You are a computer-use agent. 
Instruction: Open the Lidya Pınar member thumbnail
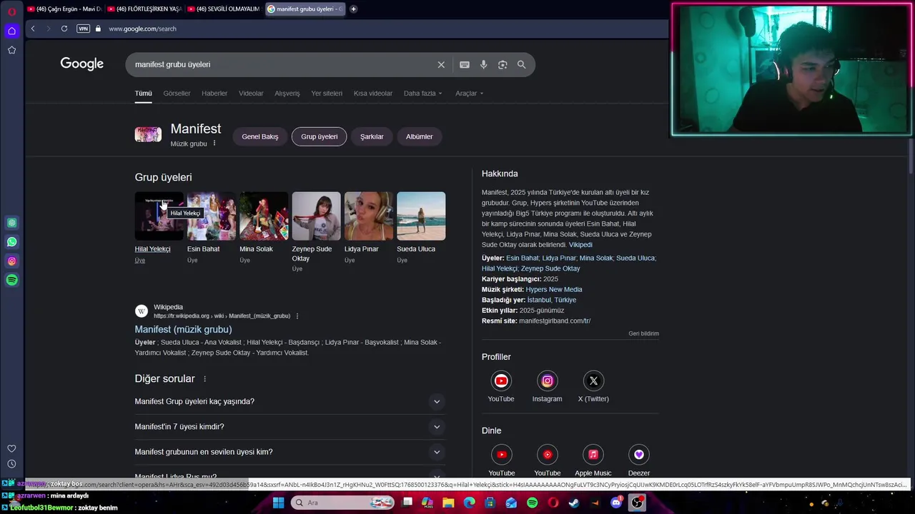tap(369, 216)
